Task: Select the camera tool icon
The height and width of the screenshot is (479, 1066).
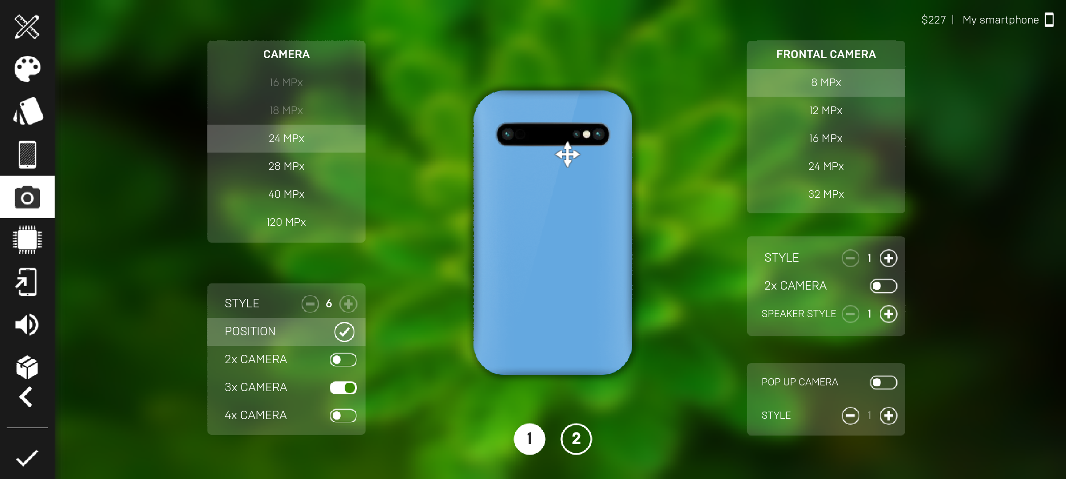Action: click(27, 197)
